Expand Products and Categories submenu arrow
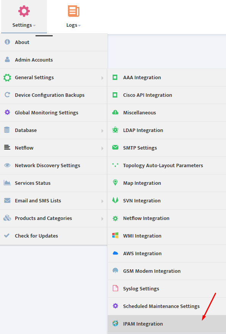 click(102, 218)
